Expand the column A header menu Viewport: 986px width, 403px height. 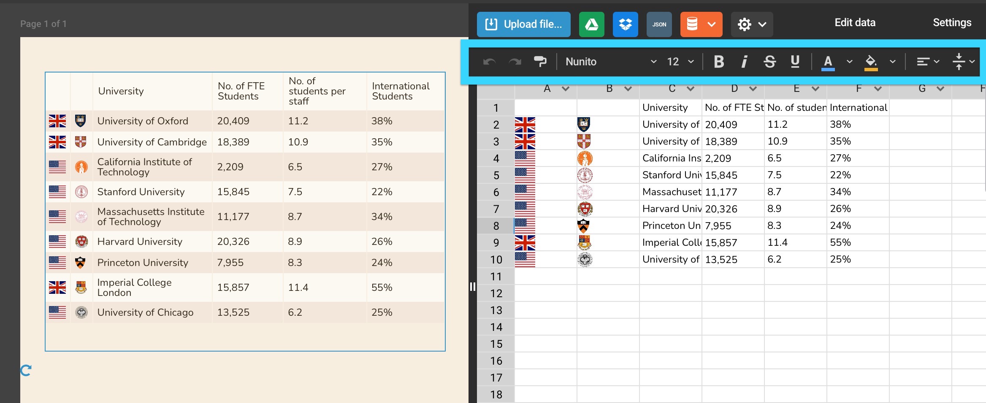tap(566, 89)
